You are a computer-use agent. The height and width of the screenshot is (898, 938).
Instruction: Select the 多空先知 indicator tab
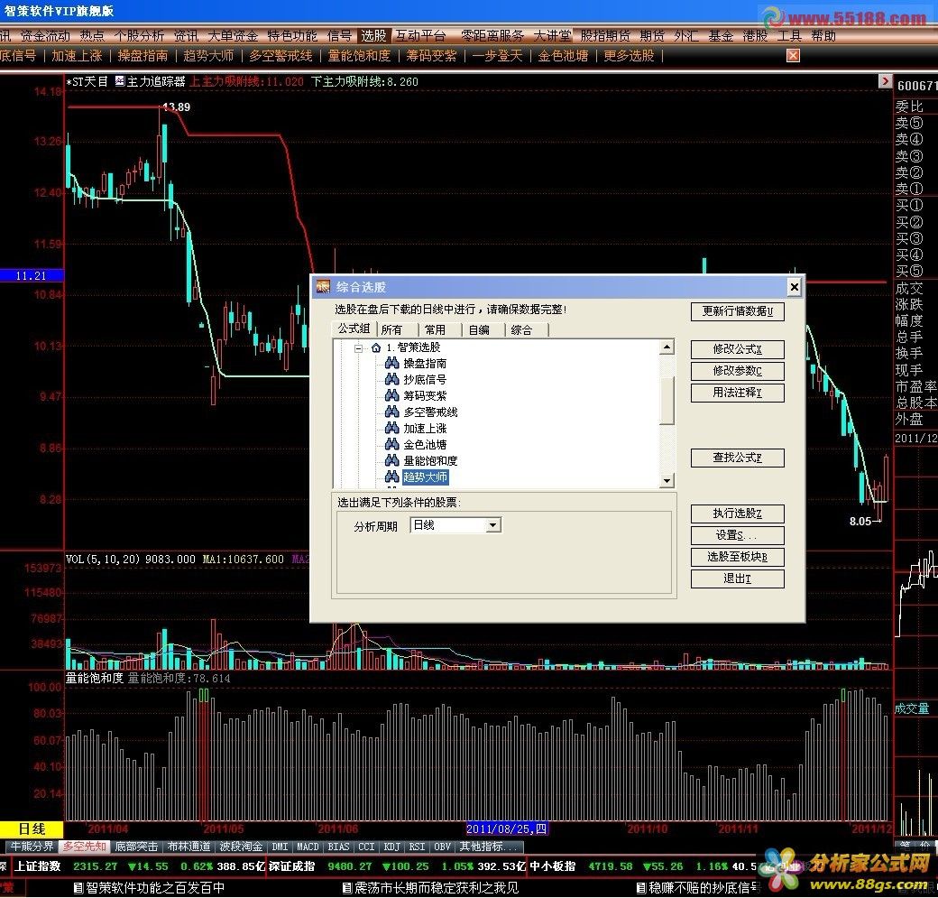(x=85, y=847)
